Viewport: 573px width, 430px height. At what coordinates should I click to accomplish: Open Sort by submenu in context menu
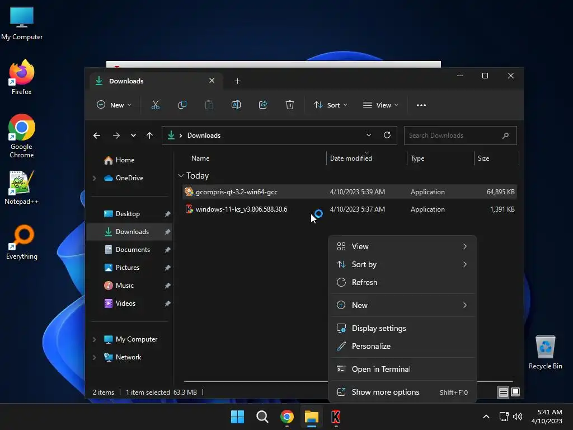click(402, 264)
